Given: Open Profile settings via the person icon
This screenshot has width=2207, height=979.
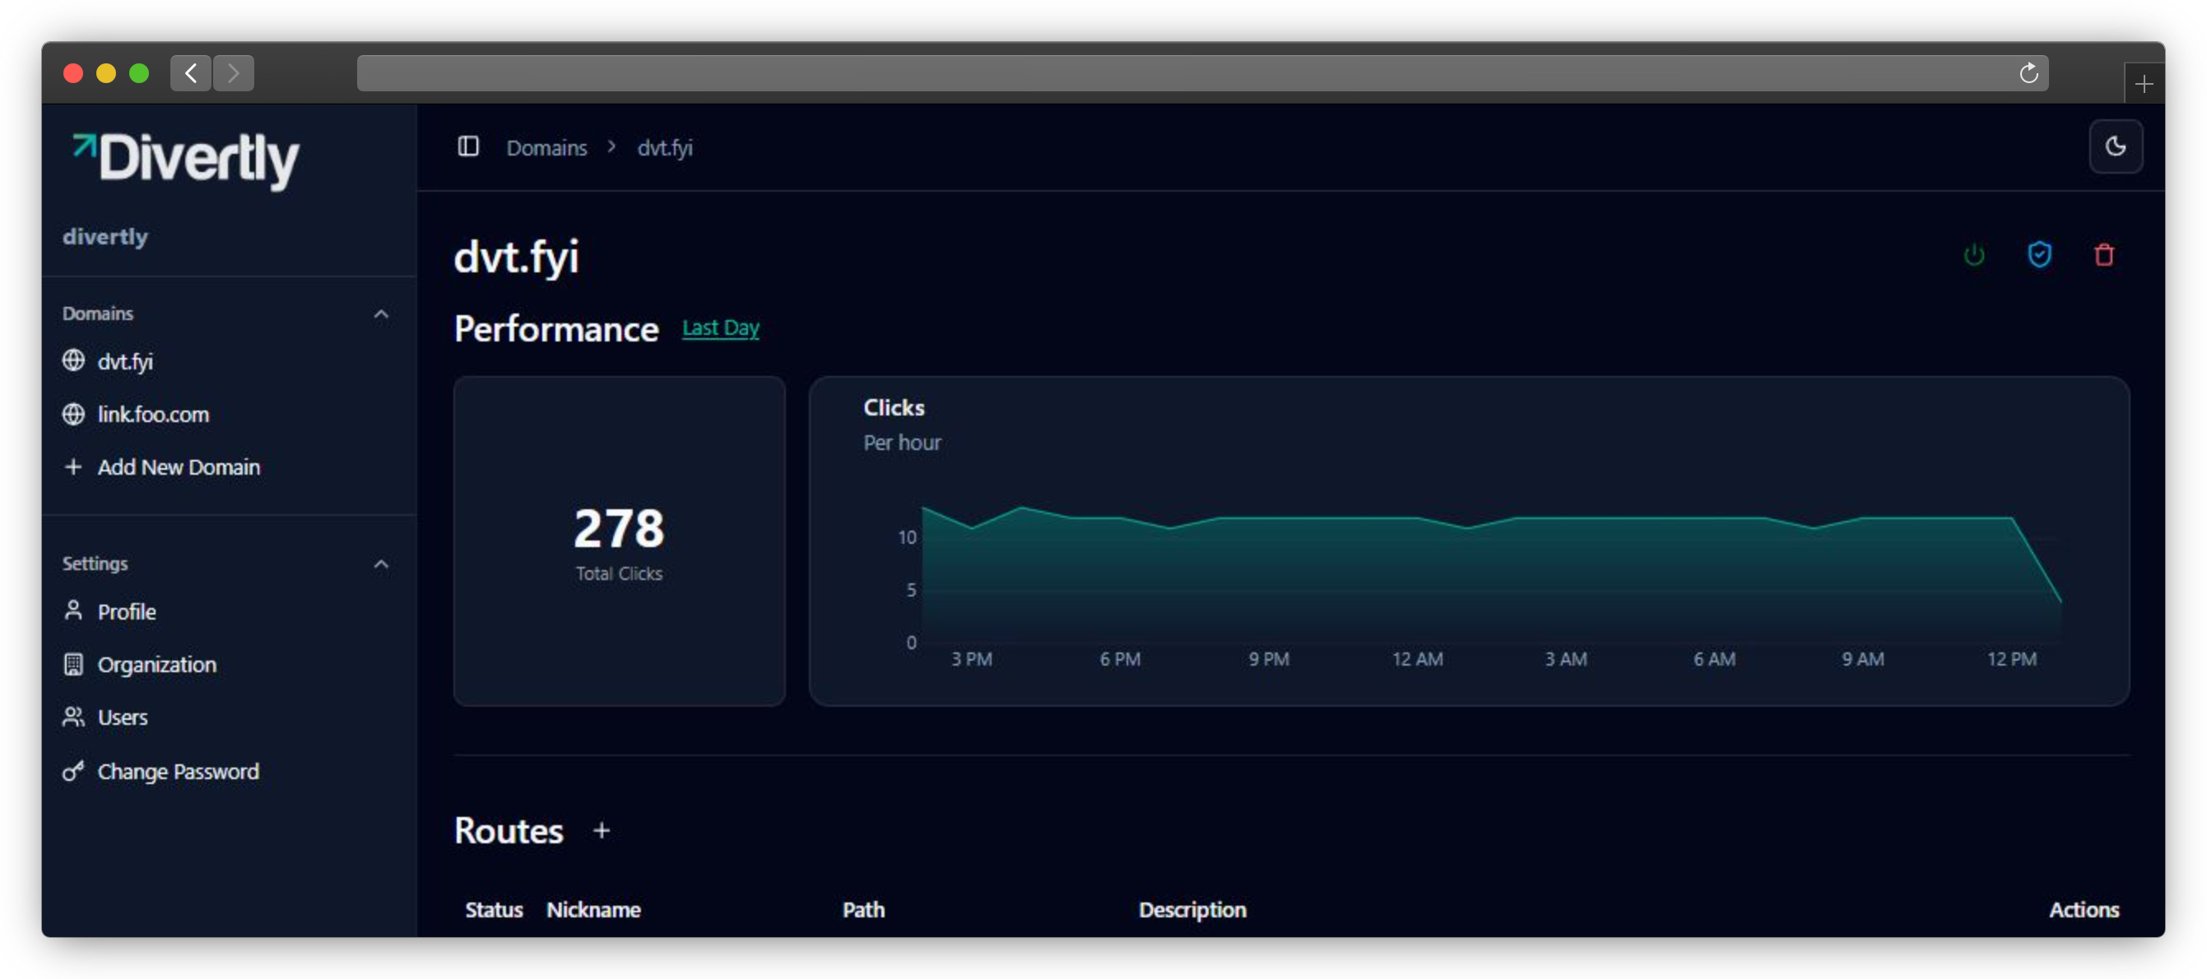Looking at the screenshot, I should (x=72, y=610).
